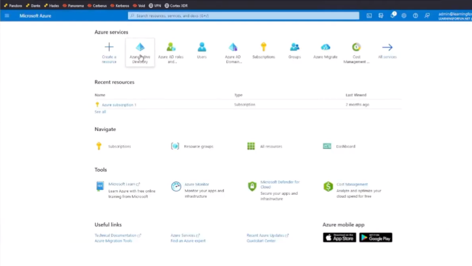
Task: Open Cost Management under Tools
Action: coord(352,184)
